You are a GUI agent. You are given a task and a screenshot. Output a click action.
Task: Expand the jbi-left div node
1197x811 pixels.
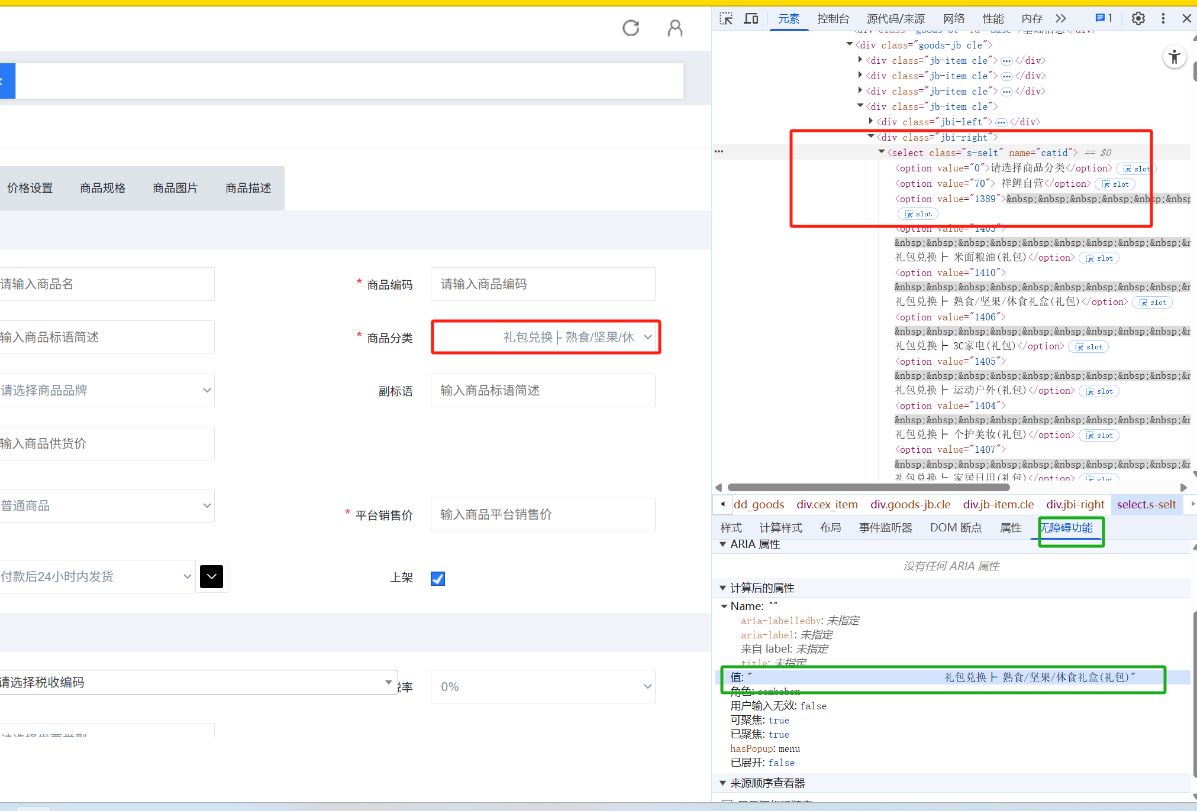[870, 122]
